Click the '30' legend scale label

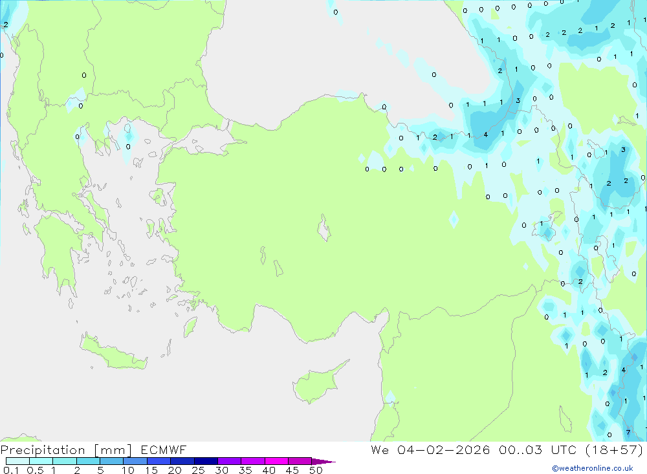(221, 470)
